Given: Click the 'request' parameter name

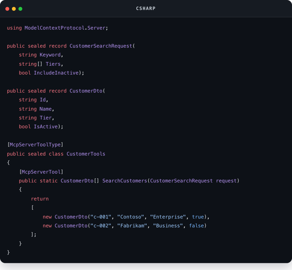Looking at the screenshot, I should pyautogui.click(x=226, y=181).
